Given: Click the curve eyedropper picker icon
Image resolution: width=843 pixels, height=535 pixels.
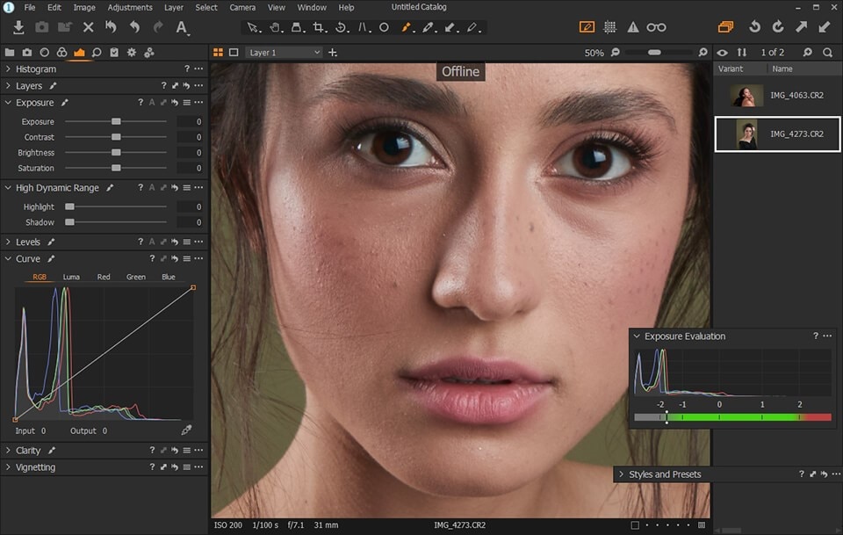Looking at the screenshot, I should tap(186, 431).
